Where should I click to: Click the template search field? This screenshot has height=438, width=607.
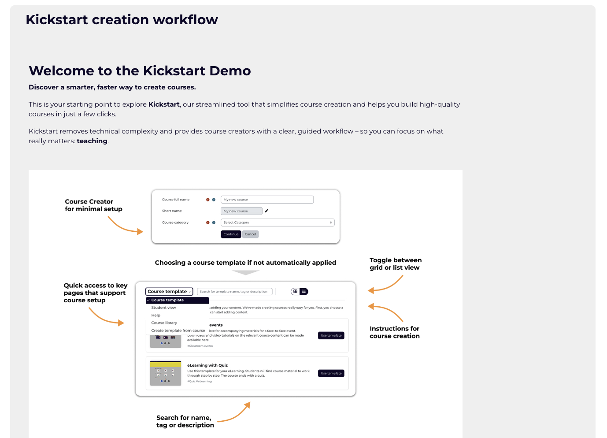(235, 291)
